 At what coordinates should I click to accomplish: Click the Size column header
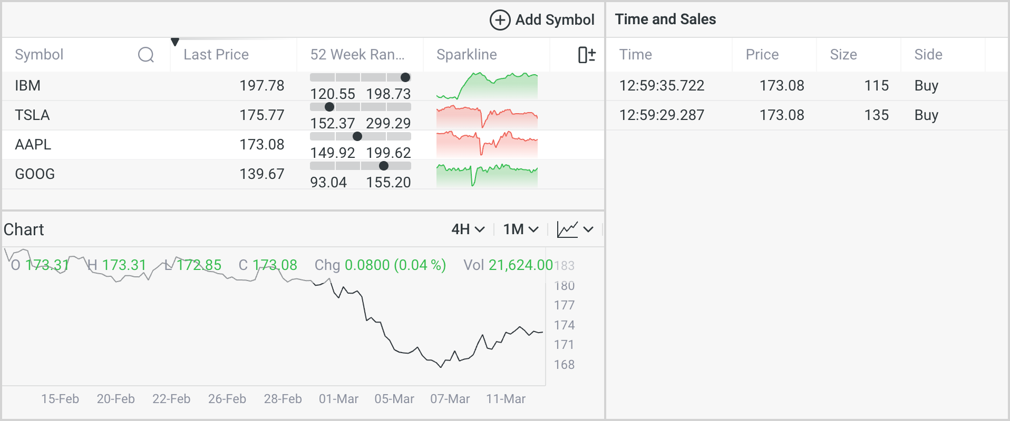pos(843,55)
